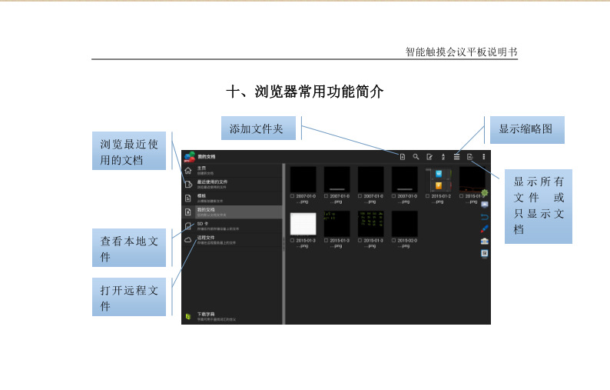The image size is (610, 390).
Task: Click the green gear floating icon
Action: 485,192
